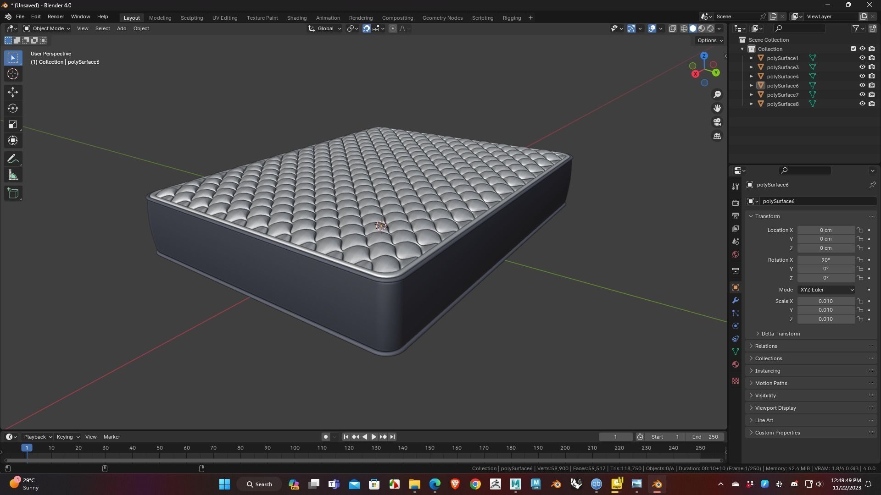Play the animation forward

click(x=374, y=437)
